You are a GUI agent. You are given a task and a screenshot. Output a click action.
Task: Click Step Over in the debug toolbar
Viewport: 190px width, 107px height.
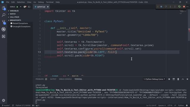pos(166,7)
